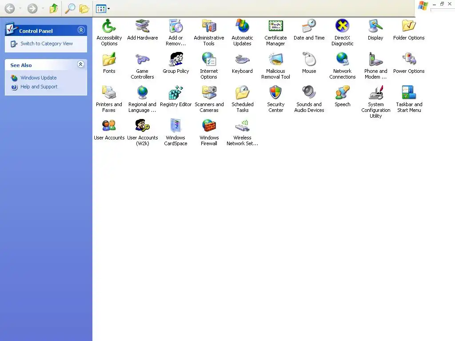Open Certificate Manager icon
This screenshot has width=455, height=341.
(x=275, y=26)
